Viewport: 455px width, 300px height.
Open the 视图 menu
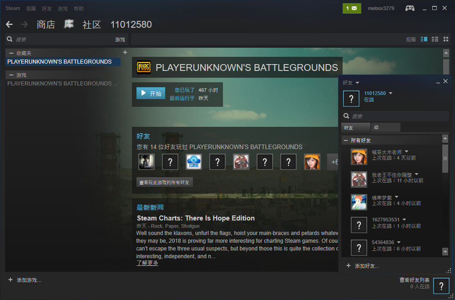[31, 9]
